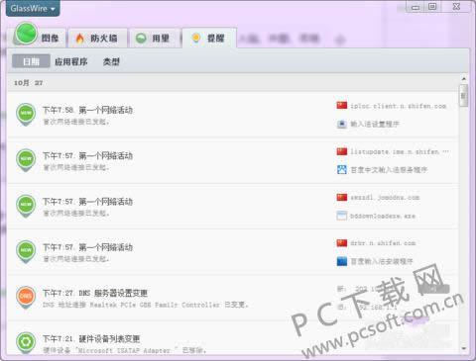Image resolution: width=476 pixels, height=361 pixels.
Task: Click the green graph globe icon
Action: (27, 34)
